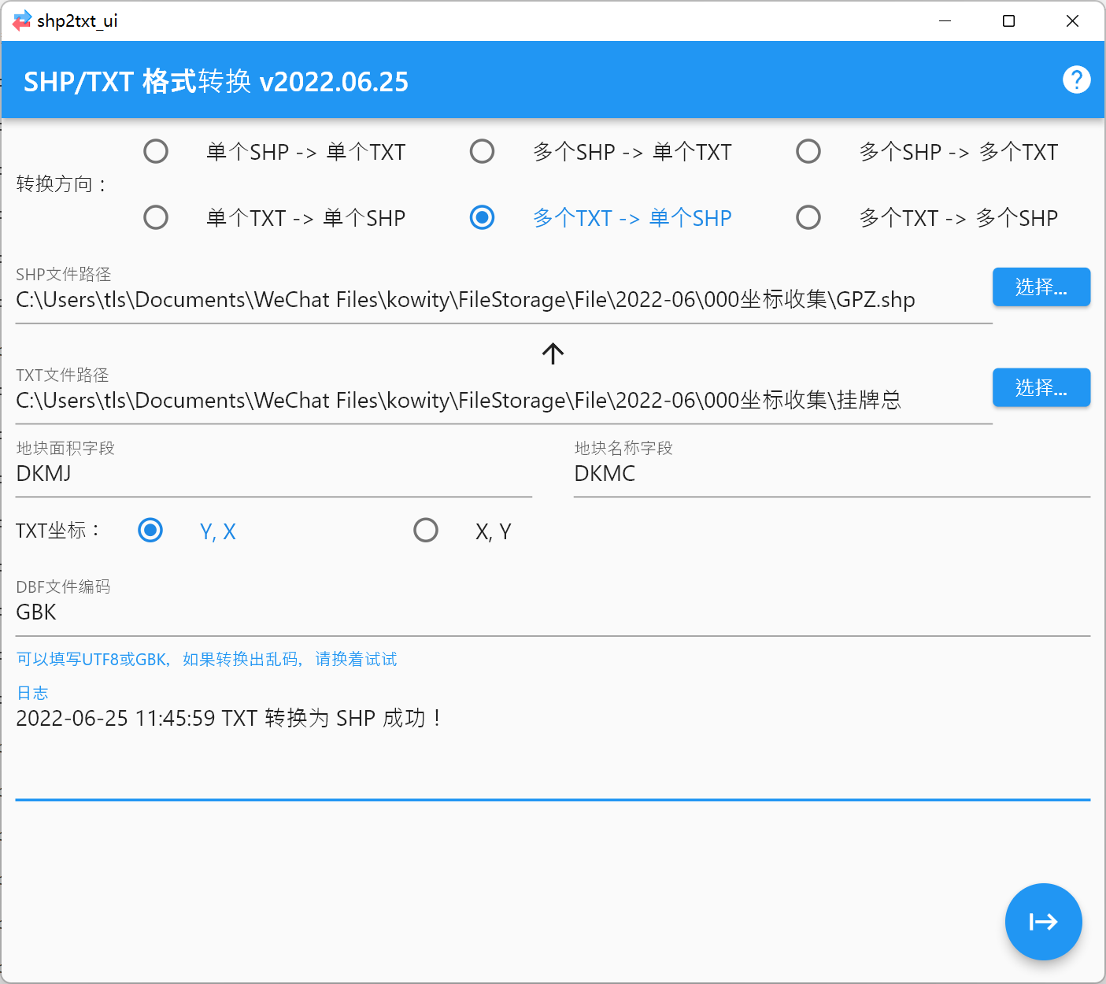The image size is (1106, 984).
Task: Click the blue run conversion arrow button
Action: click(x=1043, y=922)
